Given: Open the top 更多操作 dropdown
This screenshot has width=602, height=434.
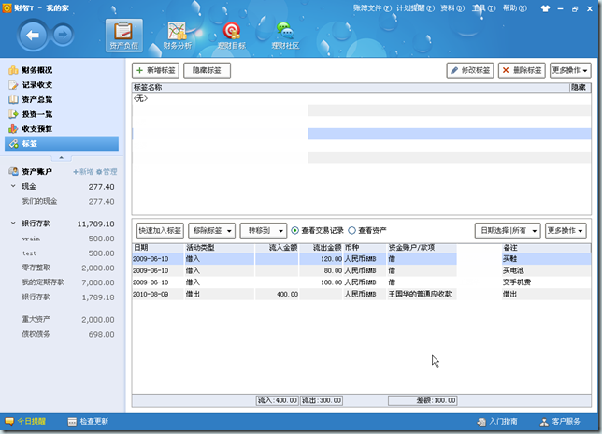Looking at the screenshot, I should tap(570, 70).
